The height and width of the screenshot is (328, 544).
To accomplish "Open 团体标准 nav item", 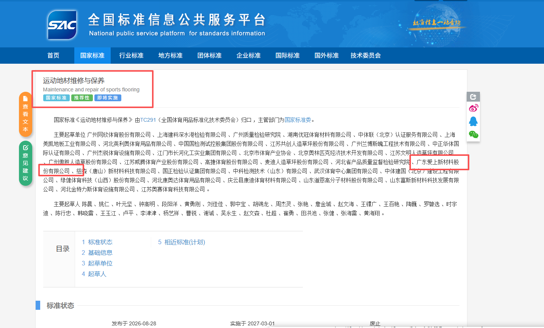I will (210, 55).
